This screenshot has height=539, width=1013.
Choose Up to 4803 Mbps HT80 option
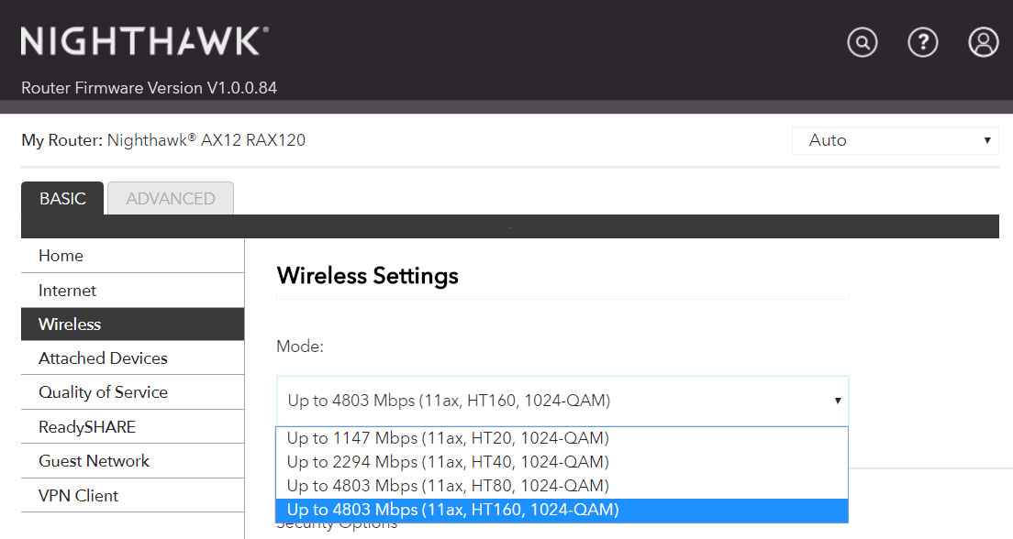pyautogui.click(x=562, y=486)
